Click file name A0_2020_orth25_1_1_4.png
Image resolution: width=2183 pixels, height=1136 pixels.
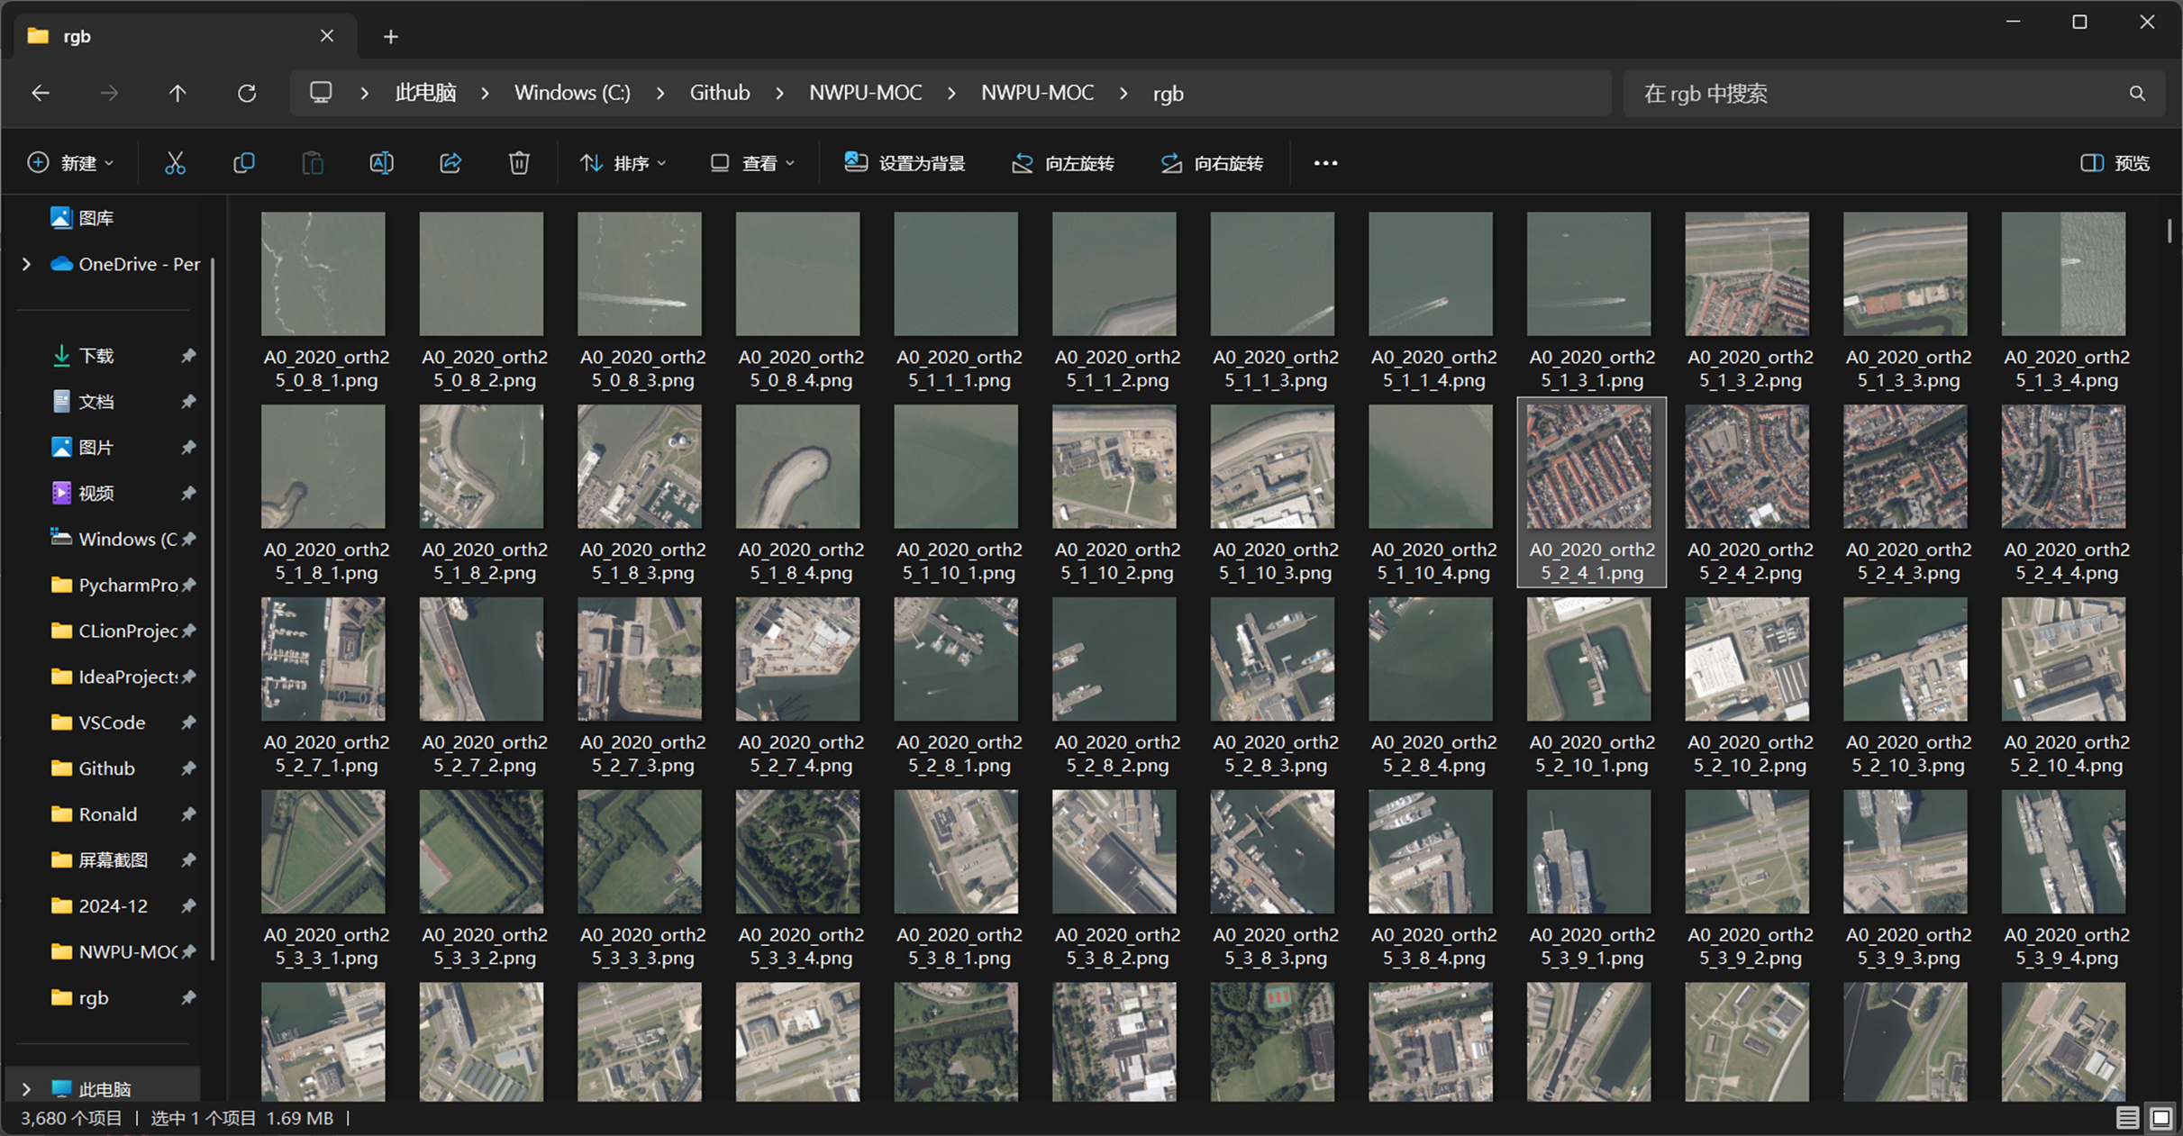click(1433, 368)
